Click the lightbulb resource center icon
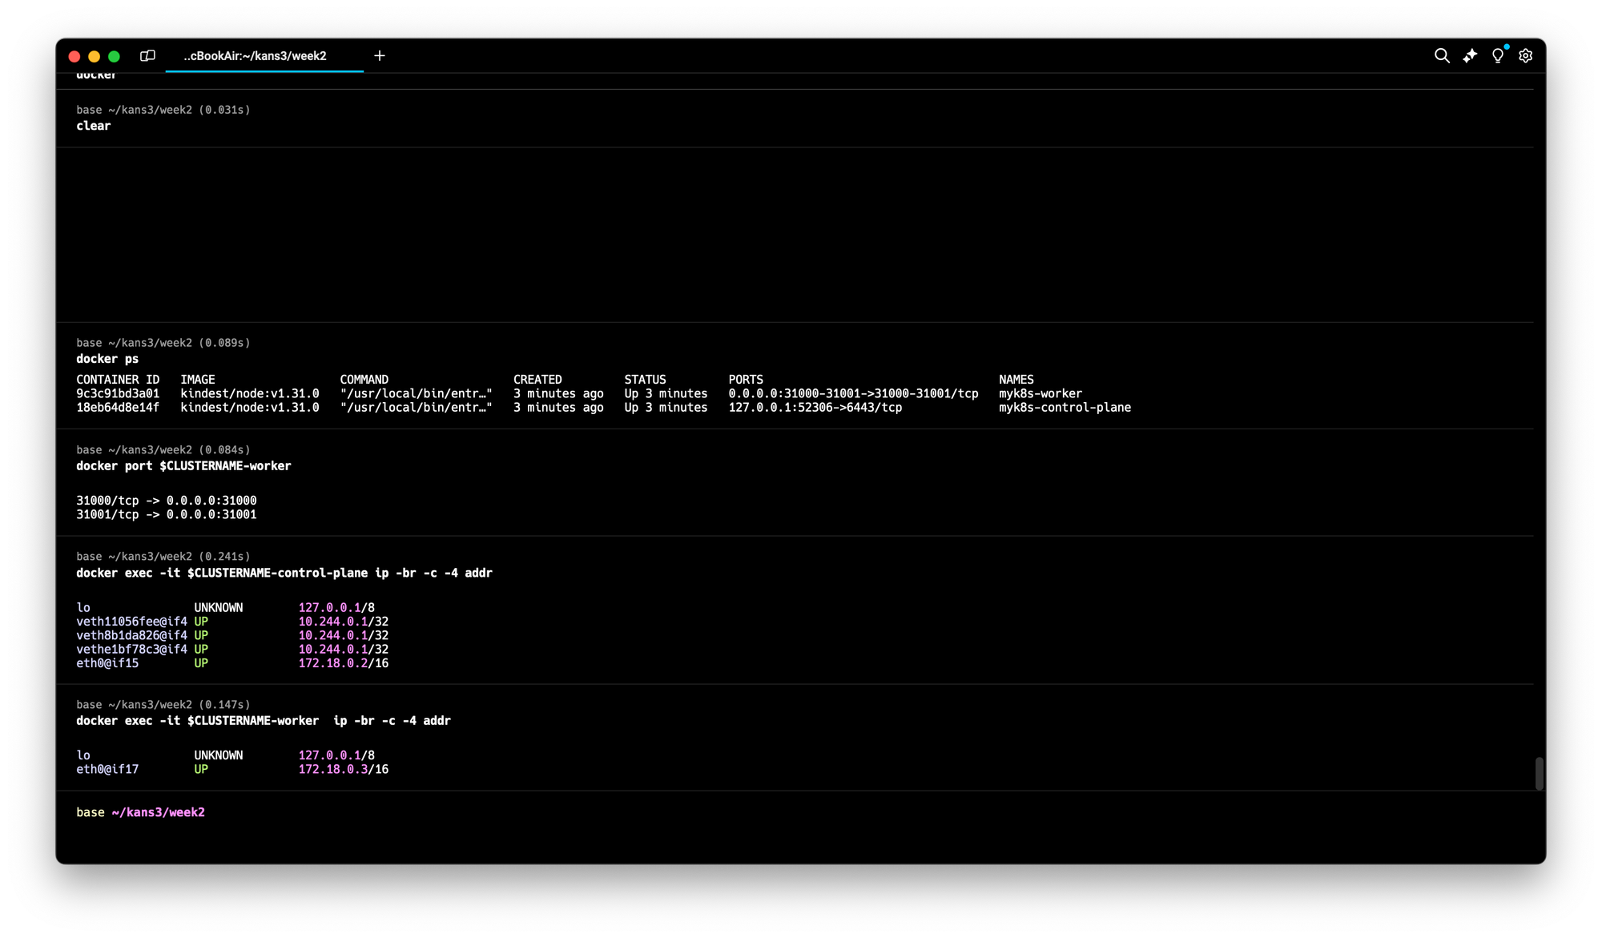The height and width of the screenshot is (938, 1602). tap(1498, 56)
